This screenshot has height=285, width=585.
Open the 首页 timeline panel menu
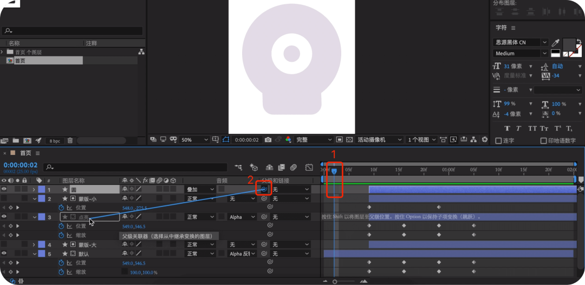pos(38,153)
